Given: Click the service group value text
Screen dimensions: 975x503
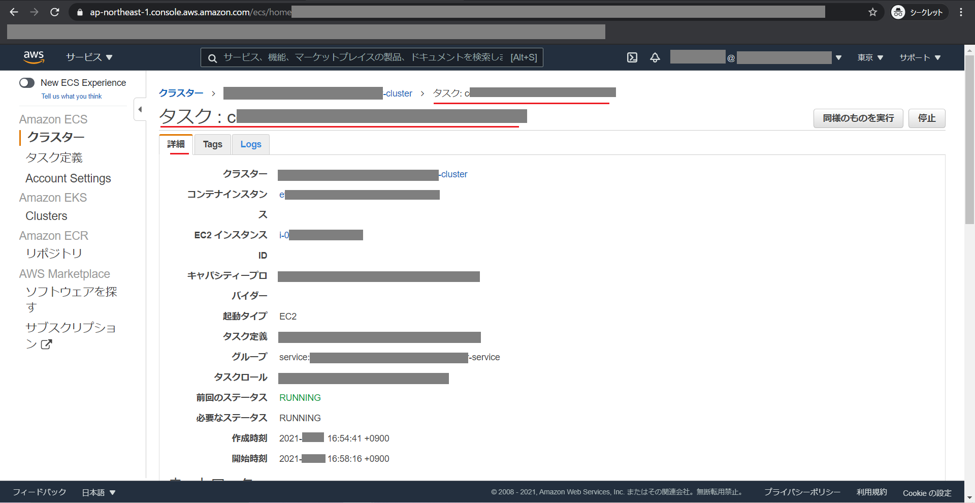Looking at the screenshot, I should [x=389, y=358].
